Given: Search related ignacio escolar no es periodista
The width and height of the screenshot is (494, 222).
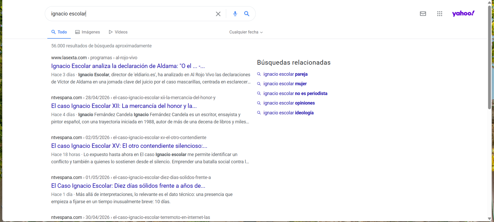Looking at the screenshot, I should [295, 93].
